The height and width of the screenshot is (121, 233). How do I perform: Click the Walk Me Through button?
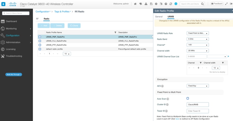[x=14, y=74]
